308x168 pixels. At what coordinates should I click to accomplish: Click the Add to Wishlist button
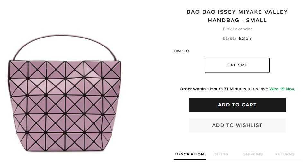point(237,125)
